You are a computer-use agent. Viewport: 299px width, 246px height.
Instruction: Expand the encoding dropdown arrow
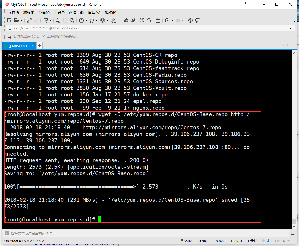(x=107, y=20)
